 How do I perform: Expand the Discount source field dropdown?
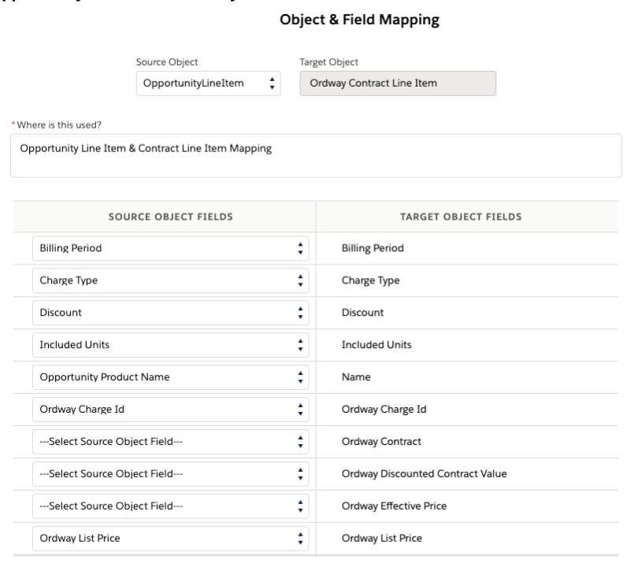point(170,313)
